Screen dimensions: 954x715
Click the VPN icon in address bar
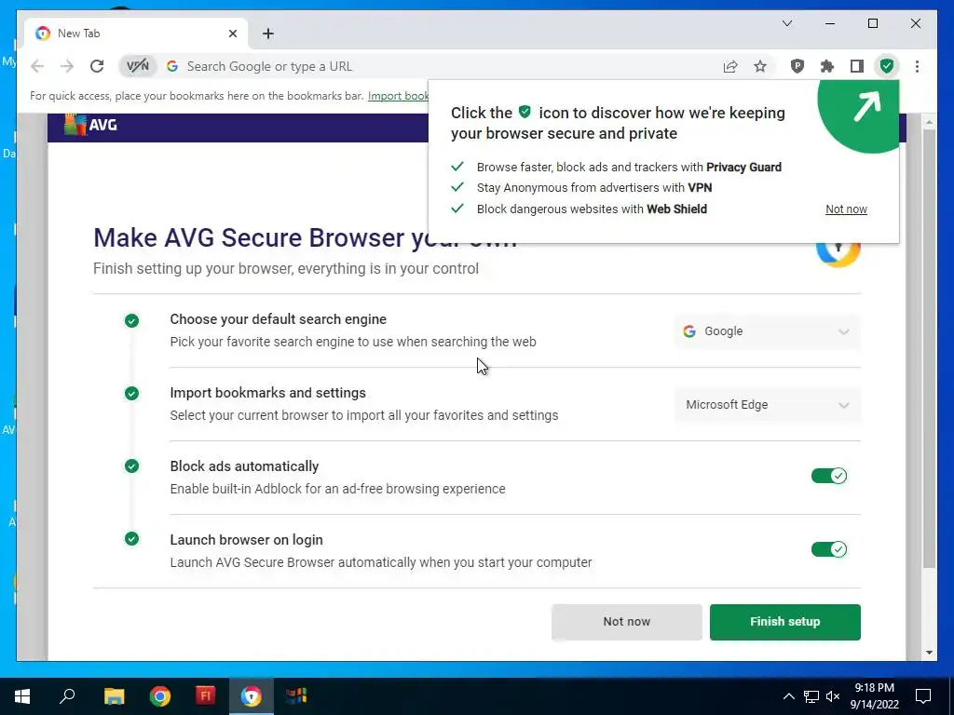pyautogui.click(x=138, y=66)
